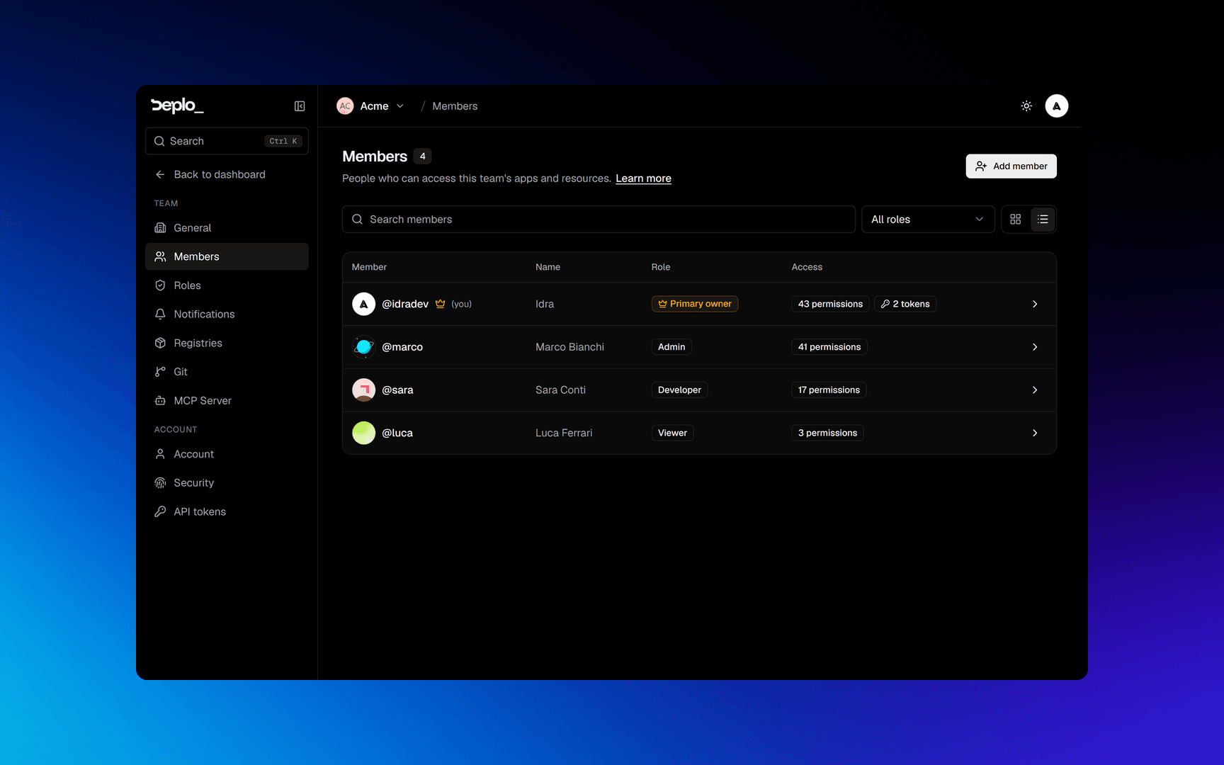Collapse the sidebar with the panel icon

tap(300, 106)
